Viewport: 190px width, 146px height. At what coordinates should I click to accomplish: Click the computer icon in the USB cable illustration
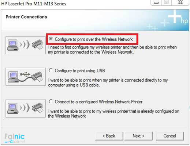click(x=13, y=77)
